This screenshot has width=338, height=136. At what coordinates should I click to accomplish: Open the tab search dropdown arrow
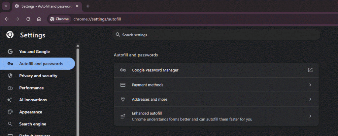(6, 6)
